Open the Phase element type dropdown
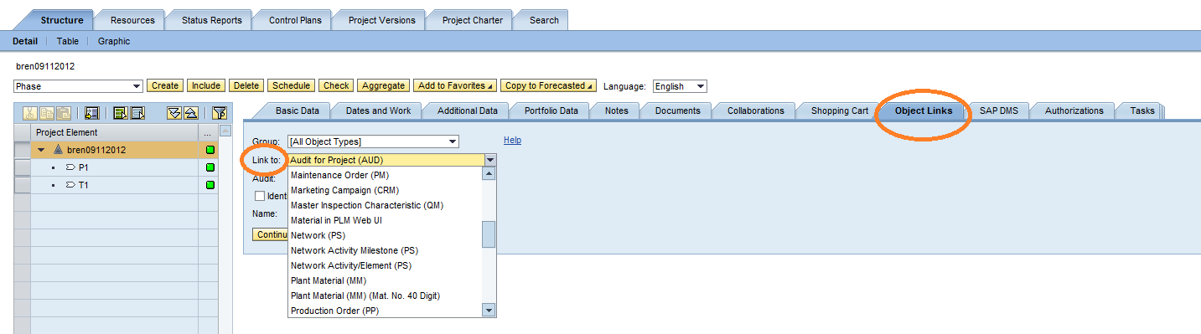 pyautogui.click(x=79, y=86)
